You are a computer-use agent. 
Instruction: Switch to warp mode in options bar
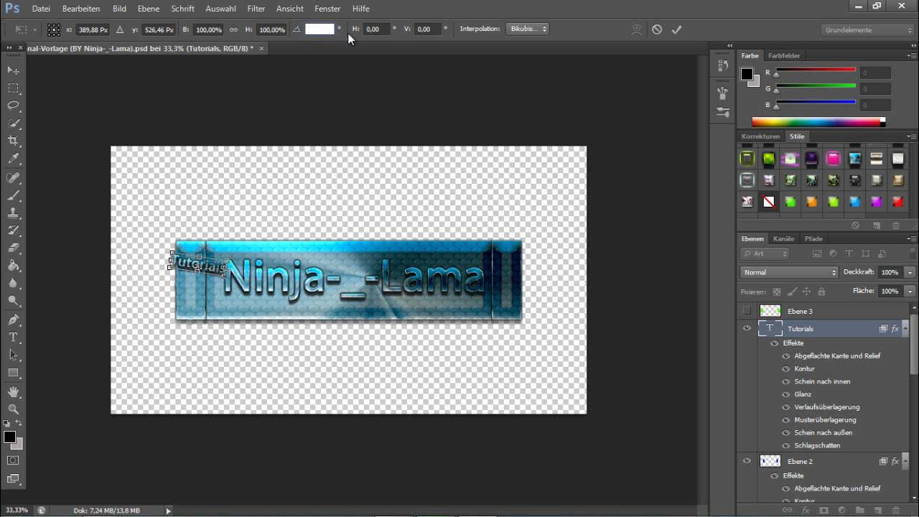pos(637,29)
